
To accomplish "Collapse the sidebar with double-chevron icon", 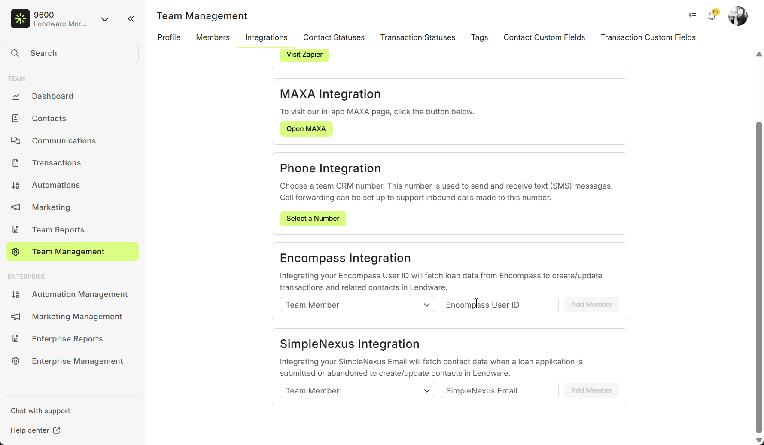I will pos(131,19).
